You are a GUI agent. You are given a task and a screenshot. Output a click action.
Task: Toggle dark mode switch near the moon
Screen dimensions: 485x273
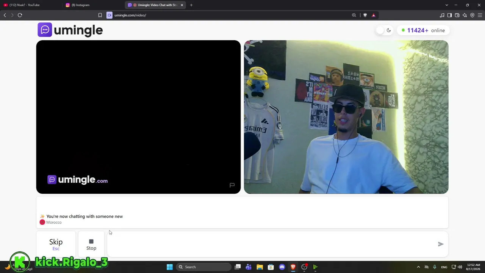coord(383,30)
